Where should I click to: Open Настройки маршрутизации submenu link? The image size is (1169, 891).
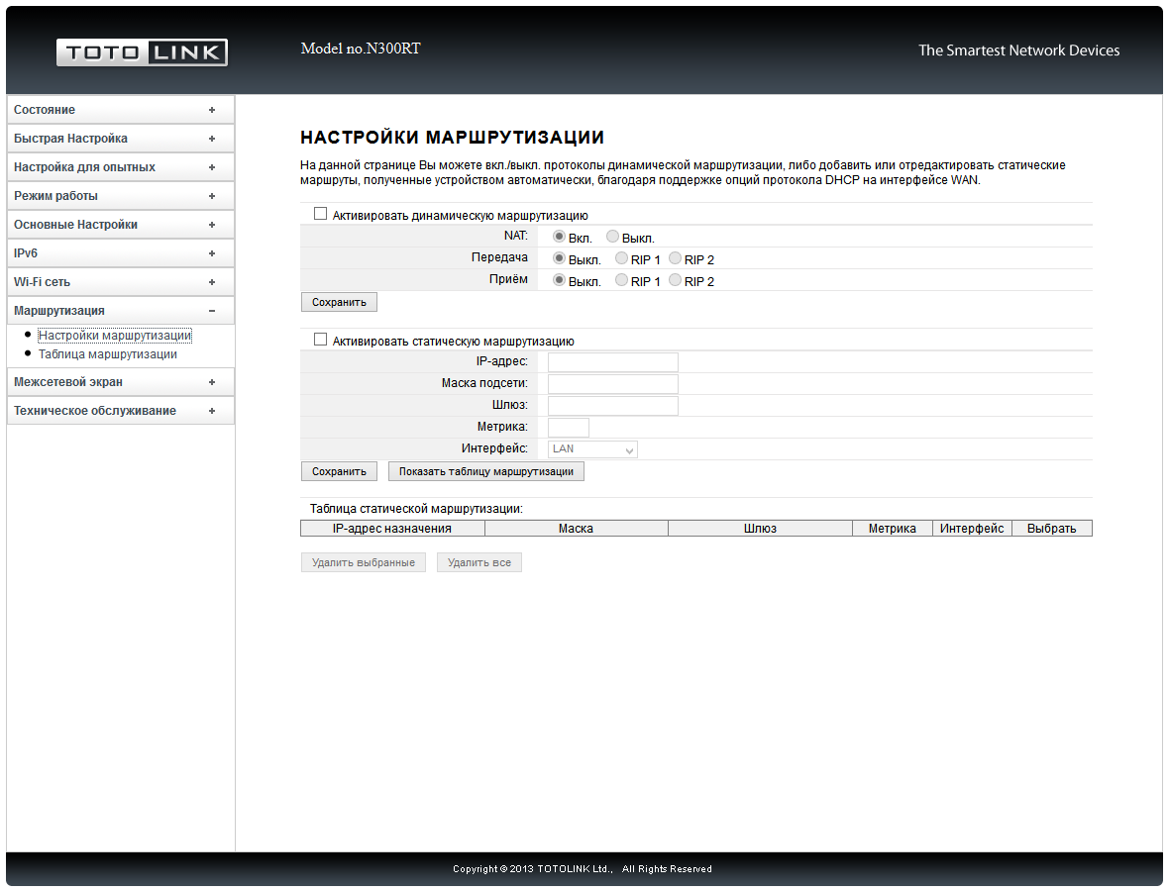[x=115, y=336]
